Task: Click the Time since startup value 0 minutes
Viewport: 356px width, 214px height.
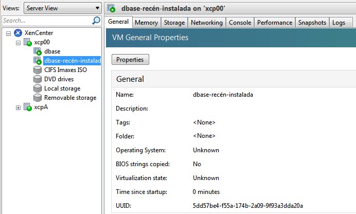Action: pyautogui.click(x=206, y=192)
